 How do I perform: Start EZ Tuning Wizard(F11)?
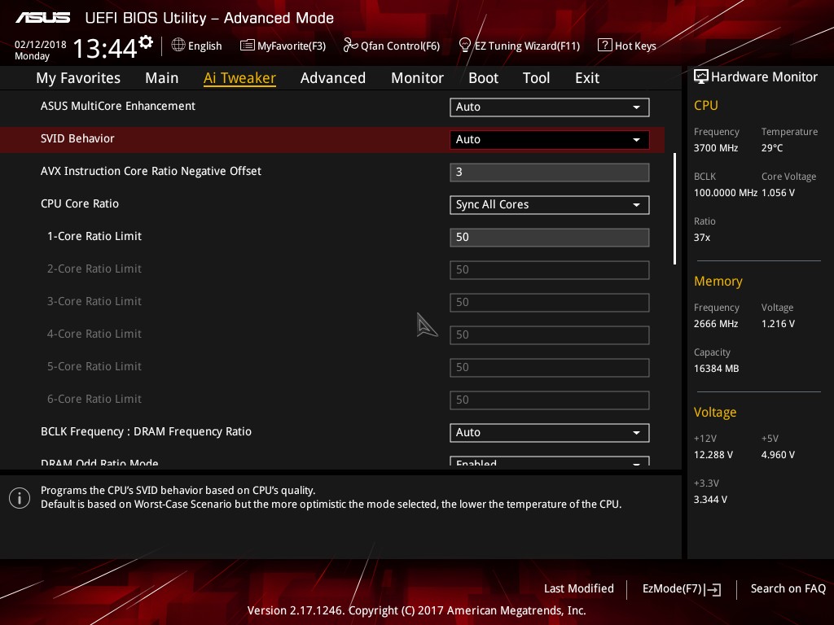click(x=520, y=46)
